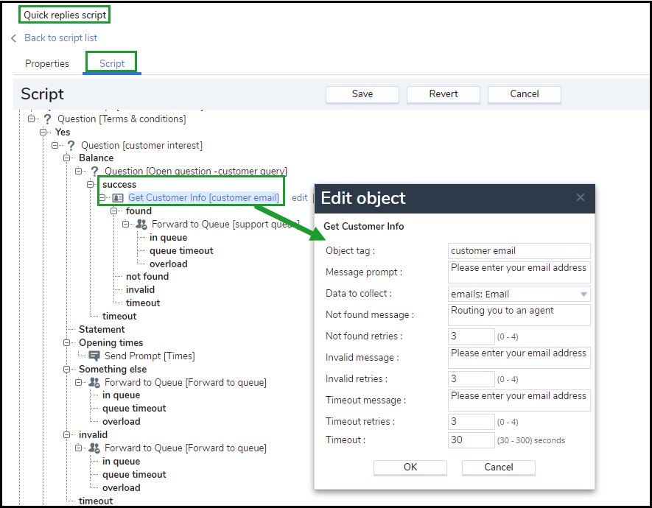Collapse the Something else branch
Image resolution: width=652 pixels, height=508 pixels.
point(66,370)
